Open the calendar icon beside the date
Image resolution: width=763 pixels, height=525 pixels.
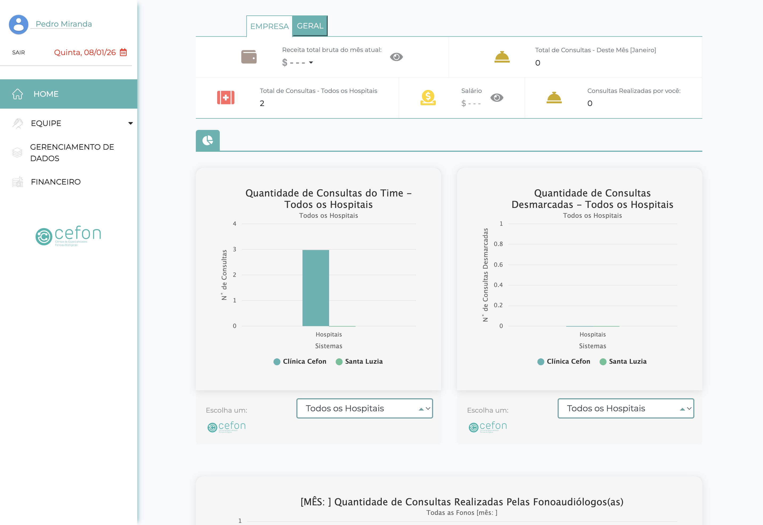(123, 52)
